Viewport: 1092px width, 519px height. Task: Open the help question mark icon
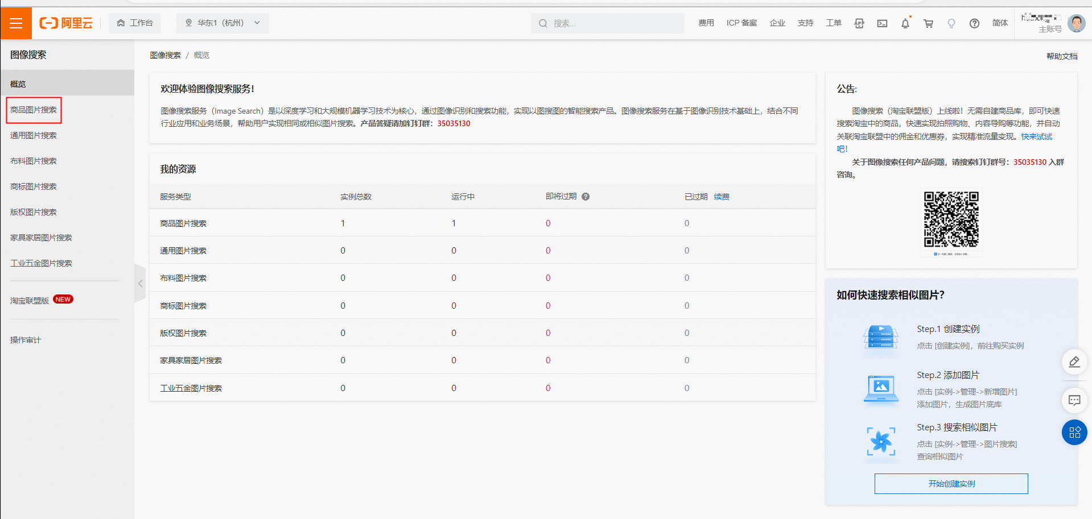974,23
